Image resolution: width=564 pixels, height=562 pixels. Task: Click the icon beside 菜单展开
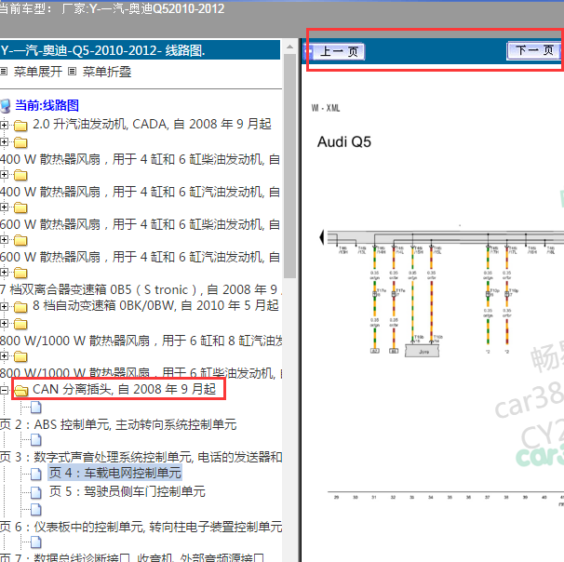tap(4, 72)
